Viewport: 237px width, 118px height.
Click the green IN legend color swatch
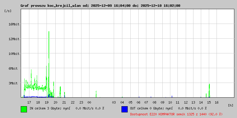point(24,109)
